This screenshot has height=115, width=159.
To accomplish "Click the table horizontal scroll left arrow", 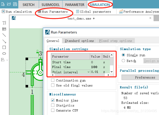I will pyautogui.click(x=53, y=75).
